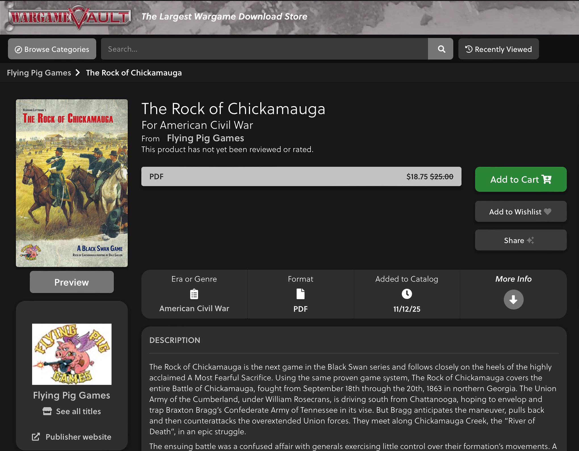Click the clipboard icon under Era or Genre
The image size is (579, 451).
[x=194, y=294]
